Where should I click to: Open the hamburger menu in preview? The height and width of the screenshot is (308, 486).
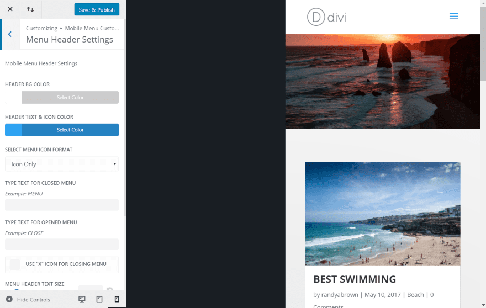click(453, 17)
